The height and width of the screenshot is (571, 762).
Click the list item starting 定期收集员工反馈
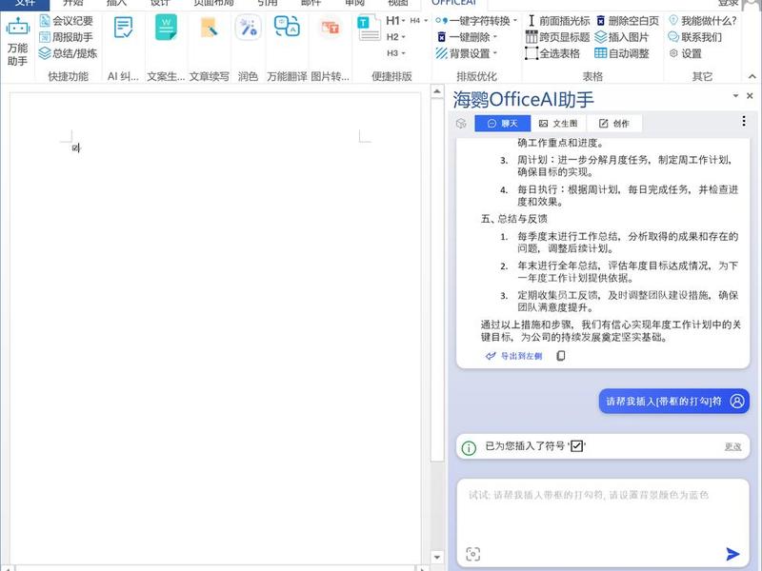click(628, 301)
